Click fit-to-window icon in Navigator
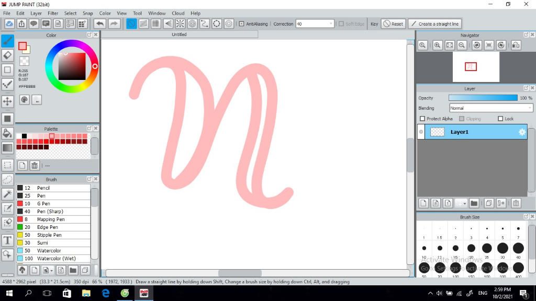 point(450,45)
